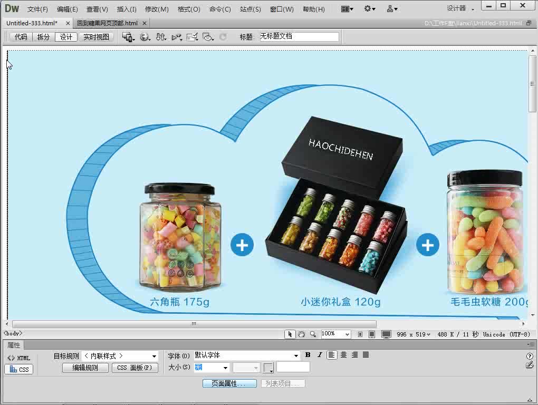This screenshot has height=405, width=538.
Task: Open the 大小 size dropdown
Action: (x=212, y=368)
